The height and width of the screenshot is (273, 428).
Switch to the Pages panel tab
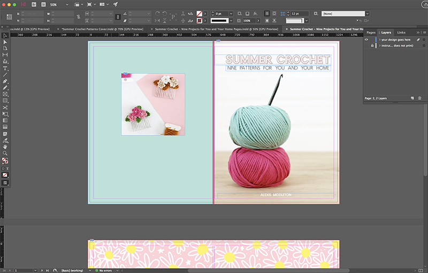coord(371,33)
